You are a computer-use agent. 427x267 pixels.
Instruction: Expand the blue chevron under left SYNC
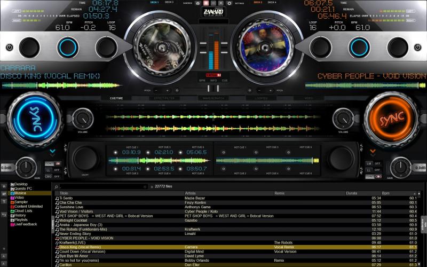[x=52, y=151]
